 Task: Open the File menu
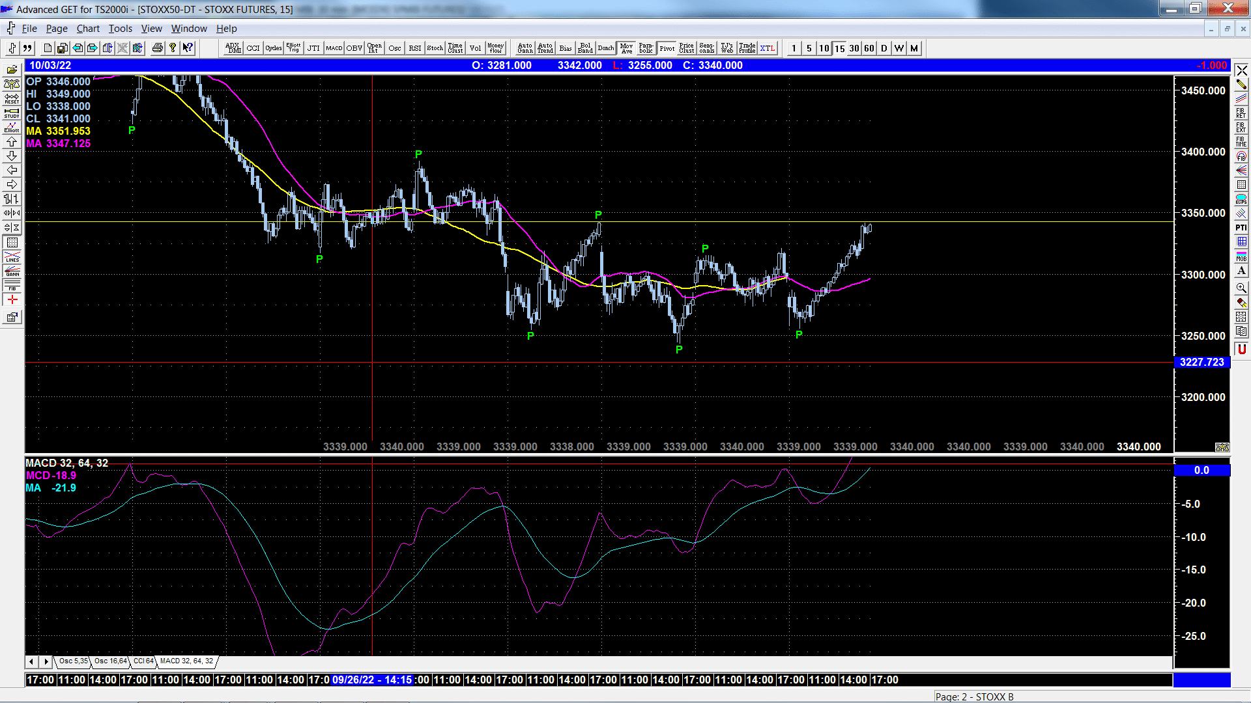29,29
